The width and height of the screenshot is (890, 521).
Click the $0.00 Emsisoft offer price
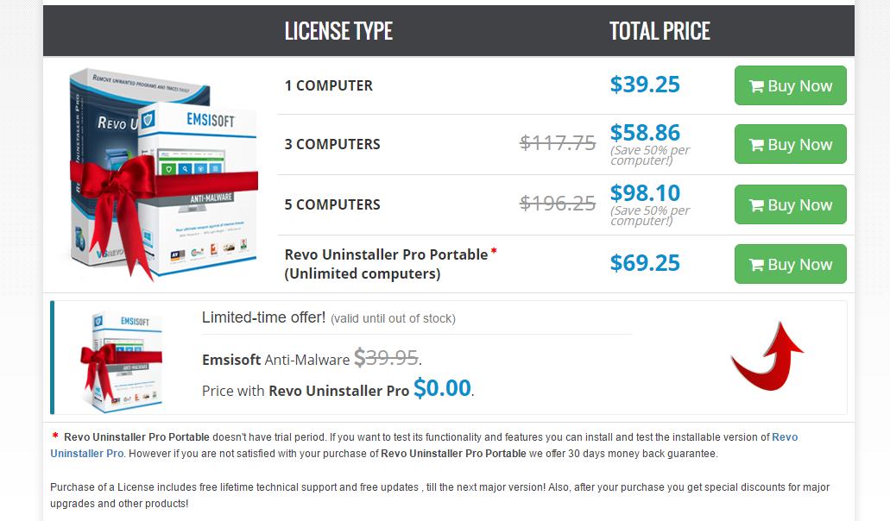click(x=442, y=388)
